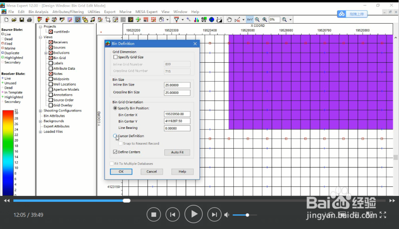
Task: Click the Bin Center X field
Action: pyautogui.click(x=177, y=114)
